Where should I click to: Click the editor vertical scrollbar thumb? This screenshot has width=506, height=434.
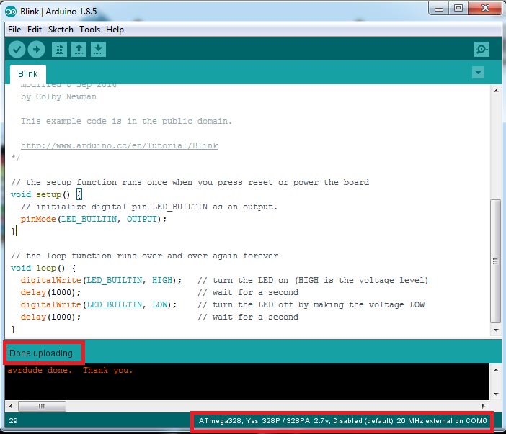click(x=495, y=261)
